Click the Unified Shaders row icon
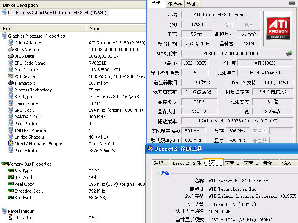 click(x=11, y=137)
